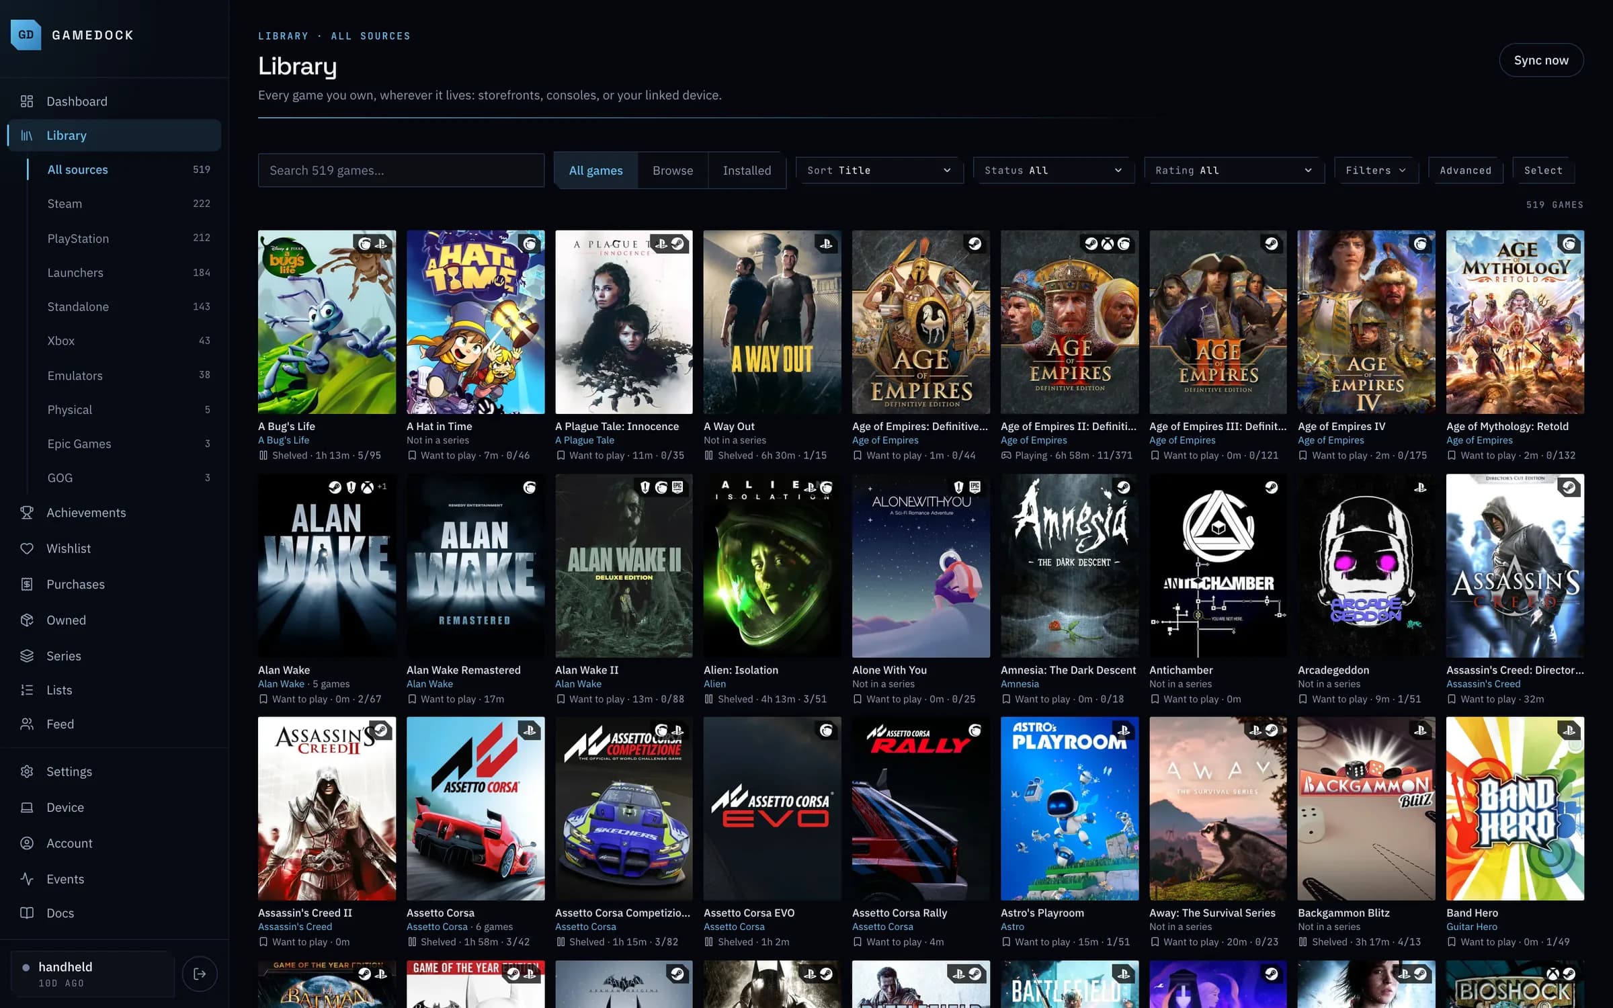Expand the Filters dropdown
The height and width of the screenshot is (1008, 1613).
pyautogui.click(x=1376, y=171)
